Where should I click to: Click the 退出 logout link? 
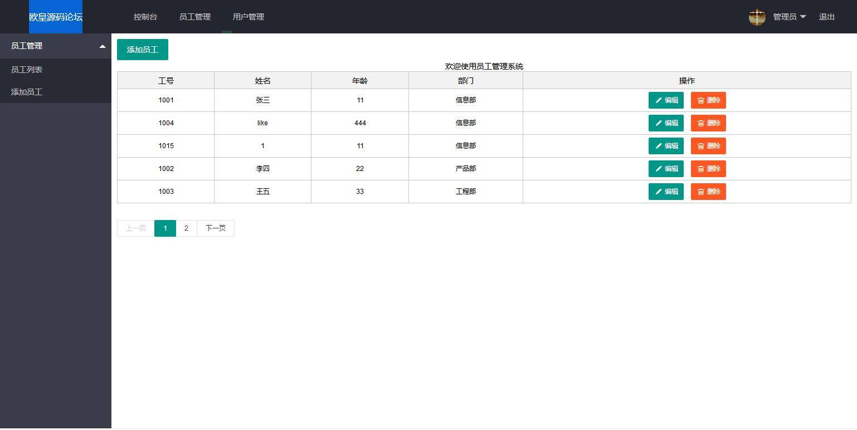(x=826, y=17)
